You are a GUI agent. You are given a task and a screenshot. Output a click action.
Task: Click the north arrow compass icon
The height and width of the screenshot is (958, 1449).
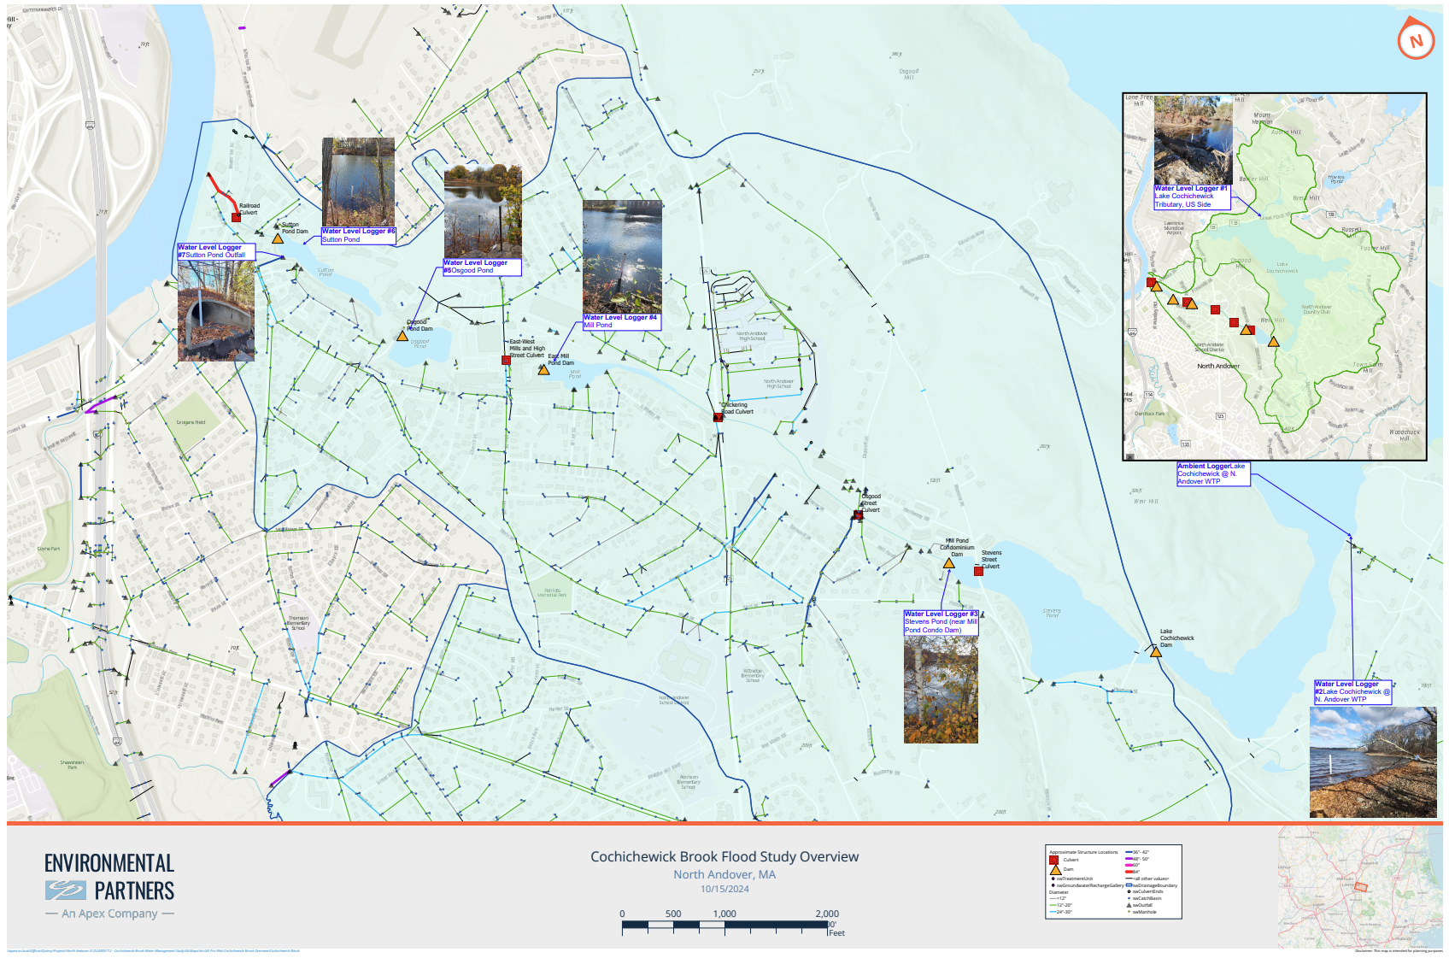pyautogui.click(x=1416, y=39)
